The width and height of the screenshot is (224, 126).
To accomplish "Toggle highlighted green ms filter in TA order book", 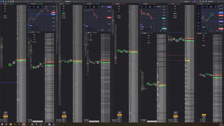I will click(175, 14).
